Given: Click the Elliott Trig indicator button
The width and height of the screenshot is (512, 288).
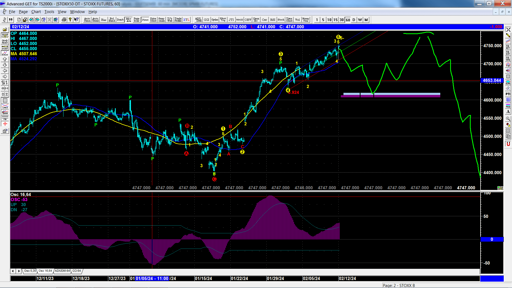Looking at the screenshot, I should click(223, 20).
